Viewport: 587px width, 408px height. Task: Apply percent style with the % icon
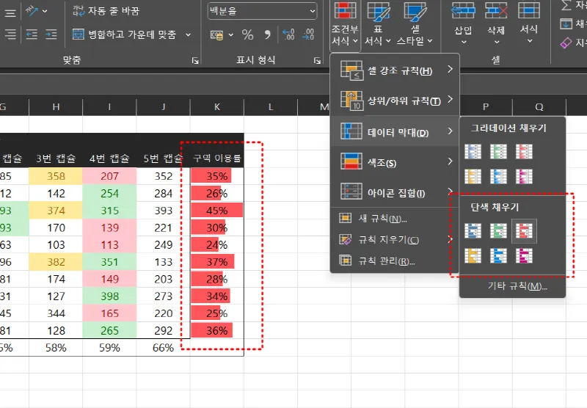[x=247, y=34]
